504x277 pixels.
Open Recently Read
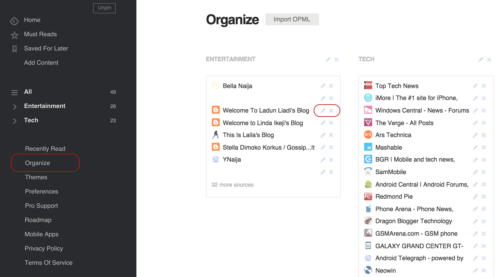[x=45, y=149]
